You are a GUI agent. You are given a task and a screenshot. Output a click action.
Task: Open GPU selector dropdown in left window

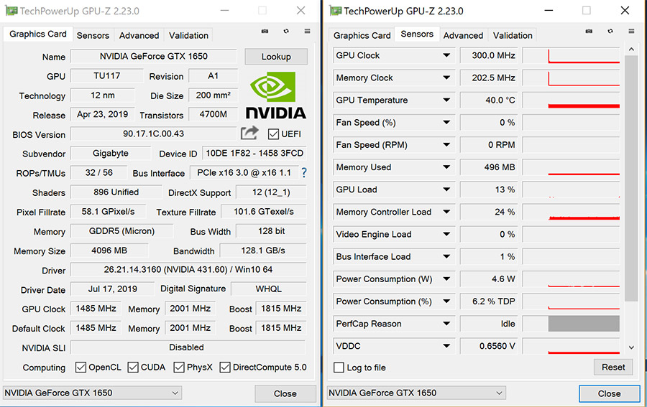[175, 393]
